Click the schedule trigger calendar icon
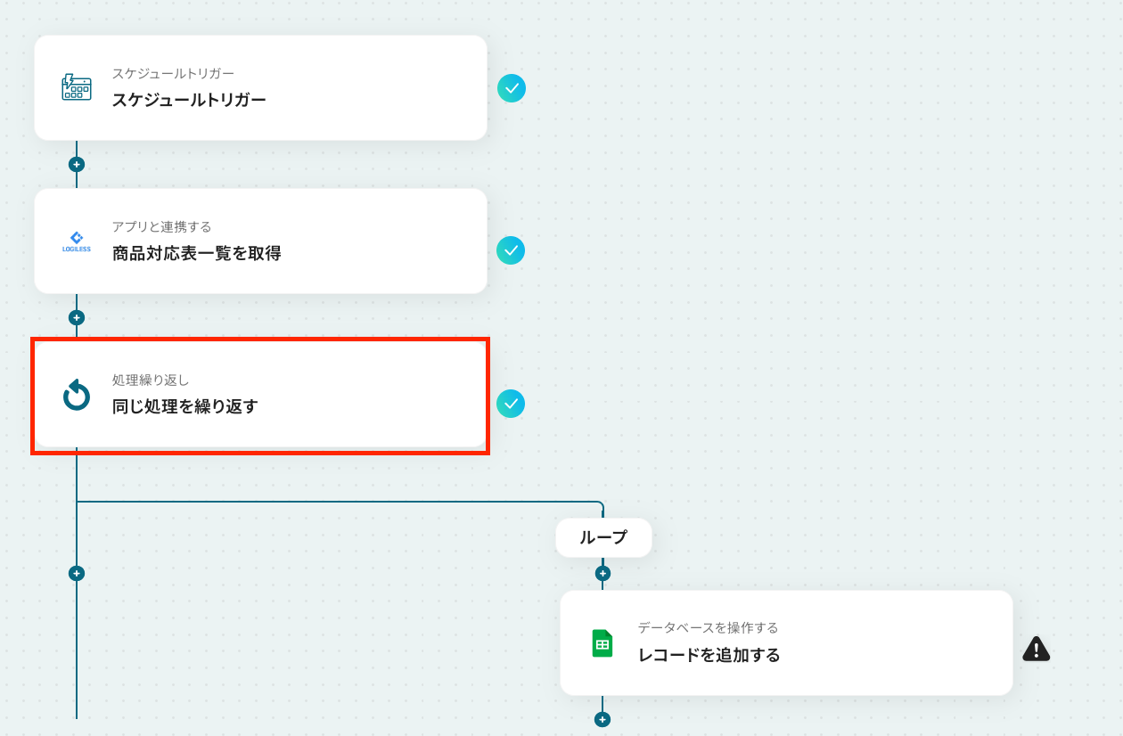Viewport: 1123px width, 736px height. point(77,87)
